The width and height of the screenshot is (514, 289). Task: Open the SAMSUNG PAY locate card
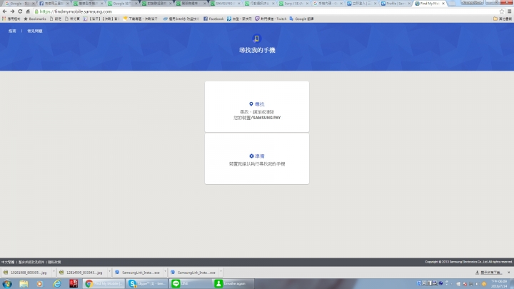coord(257,107)
